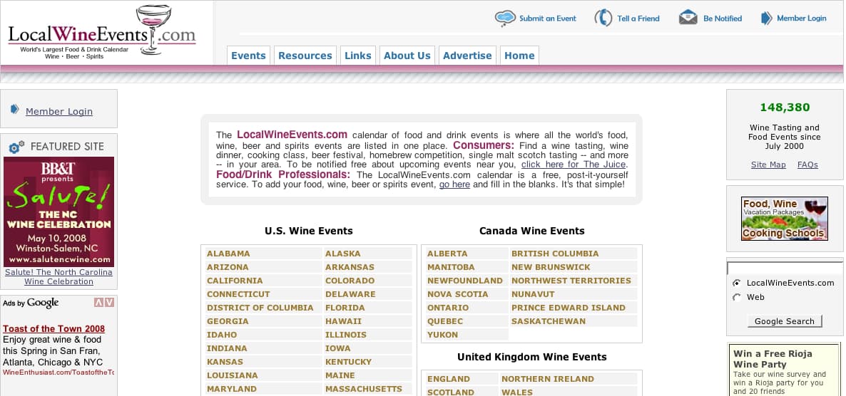Select the LocalWineEvents.com search radio button
This screenshot has width=846, height=396.
click(x=737, y=283)
